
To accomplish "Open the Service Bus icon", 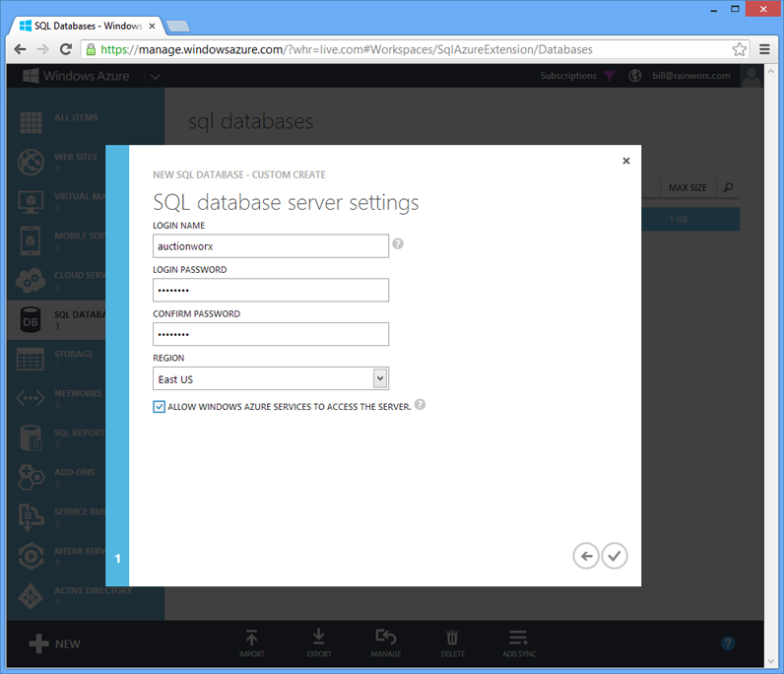I will 31,516.
